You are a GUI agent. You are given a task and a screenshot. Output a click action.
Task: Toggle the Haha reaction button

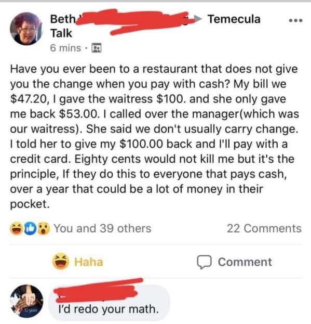click(77, 262)
